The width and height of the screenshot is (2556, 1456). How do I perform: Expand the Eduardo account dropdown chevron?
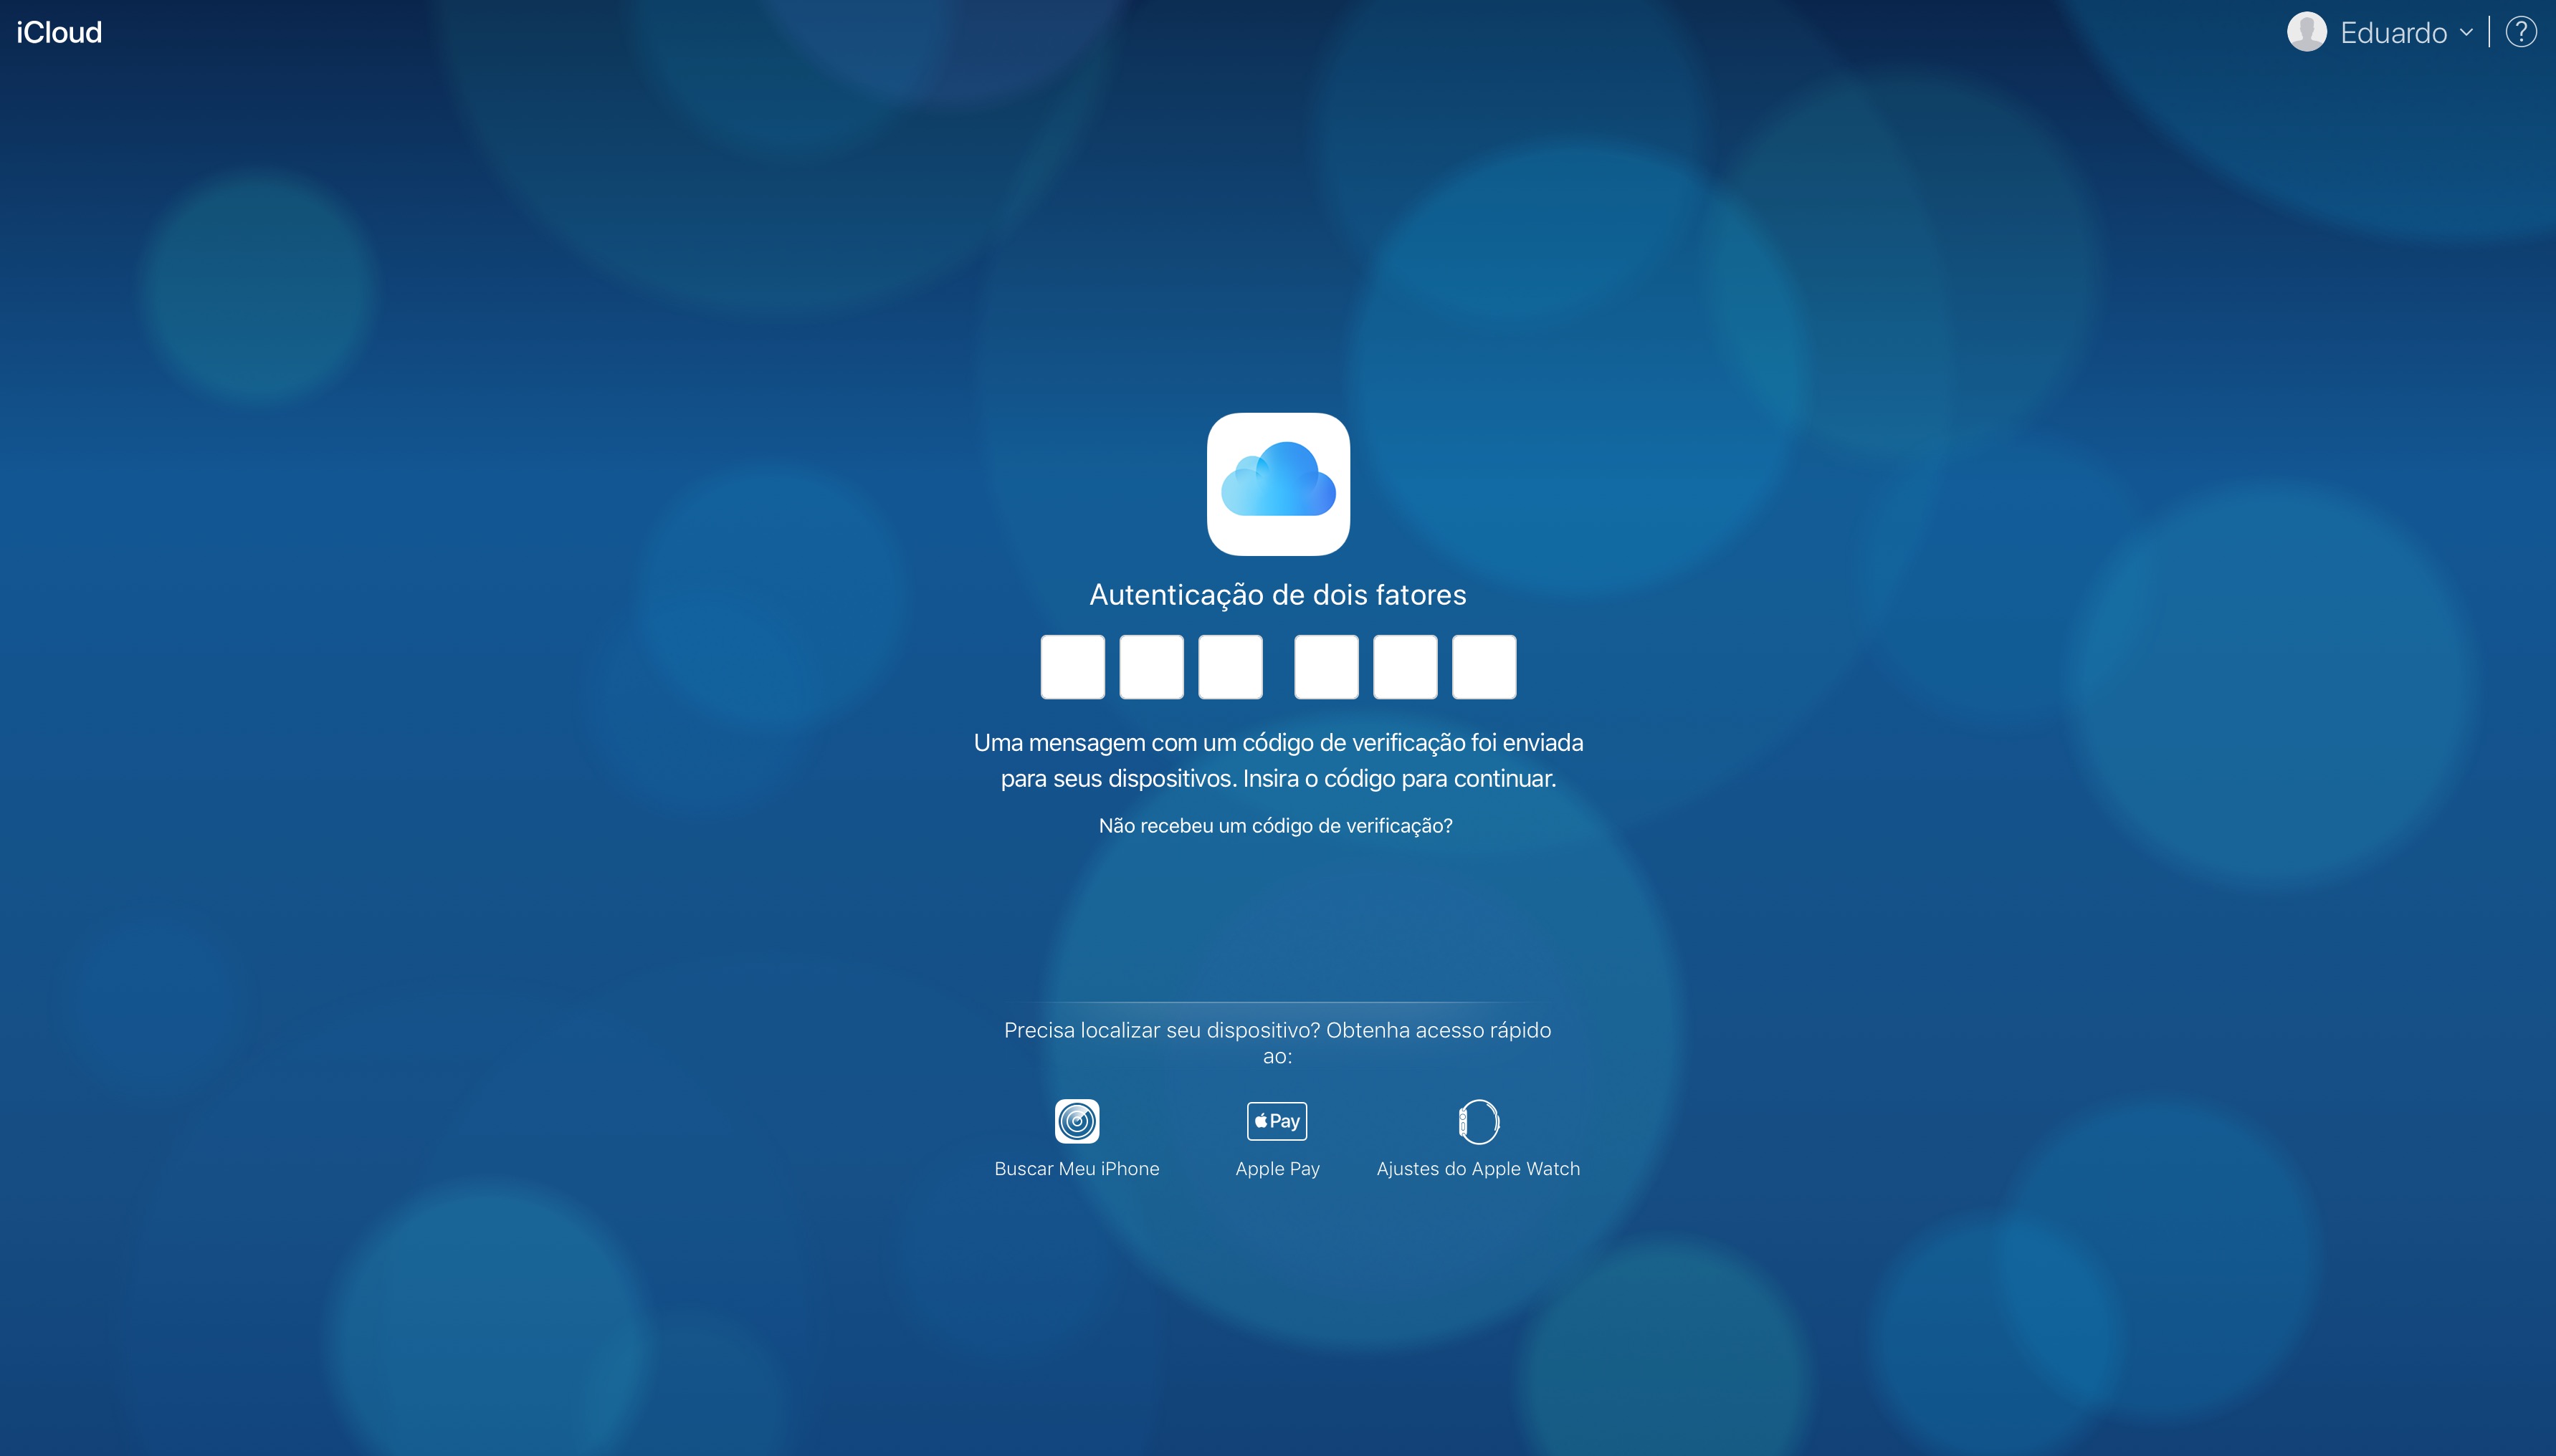point(2467,33)
